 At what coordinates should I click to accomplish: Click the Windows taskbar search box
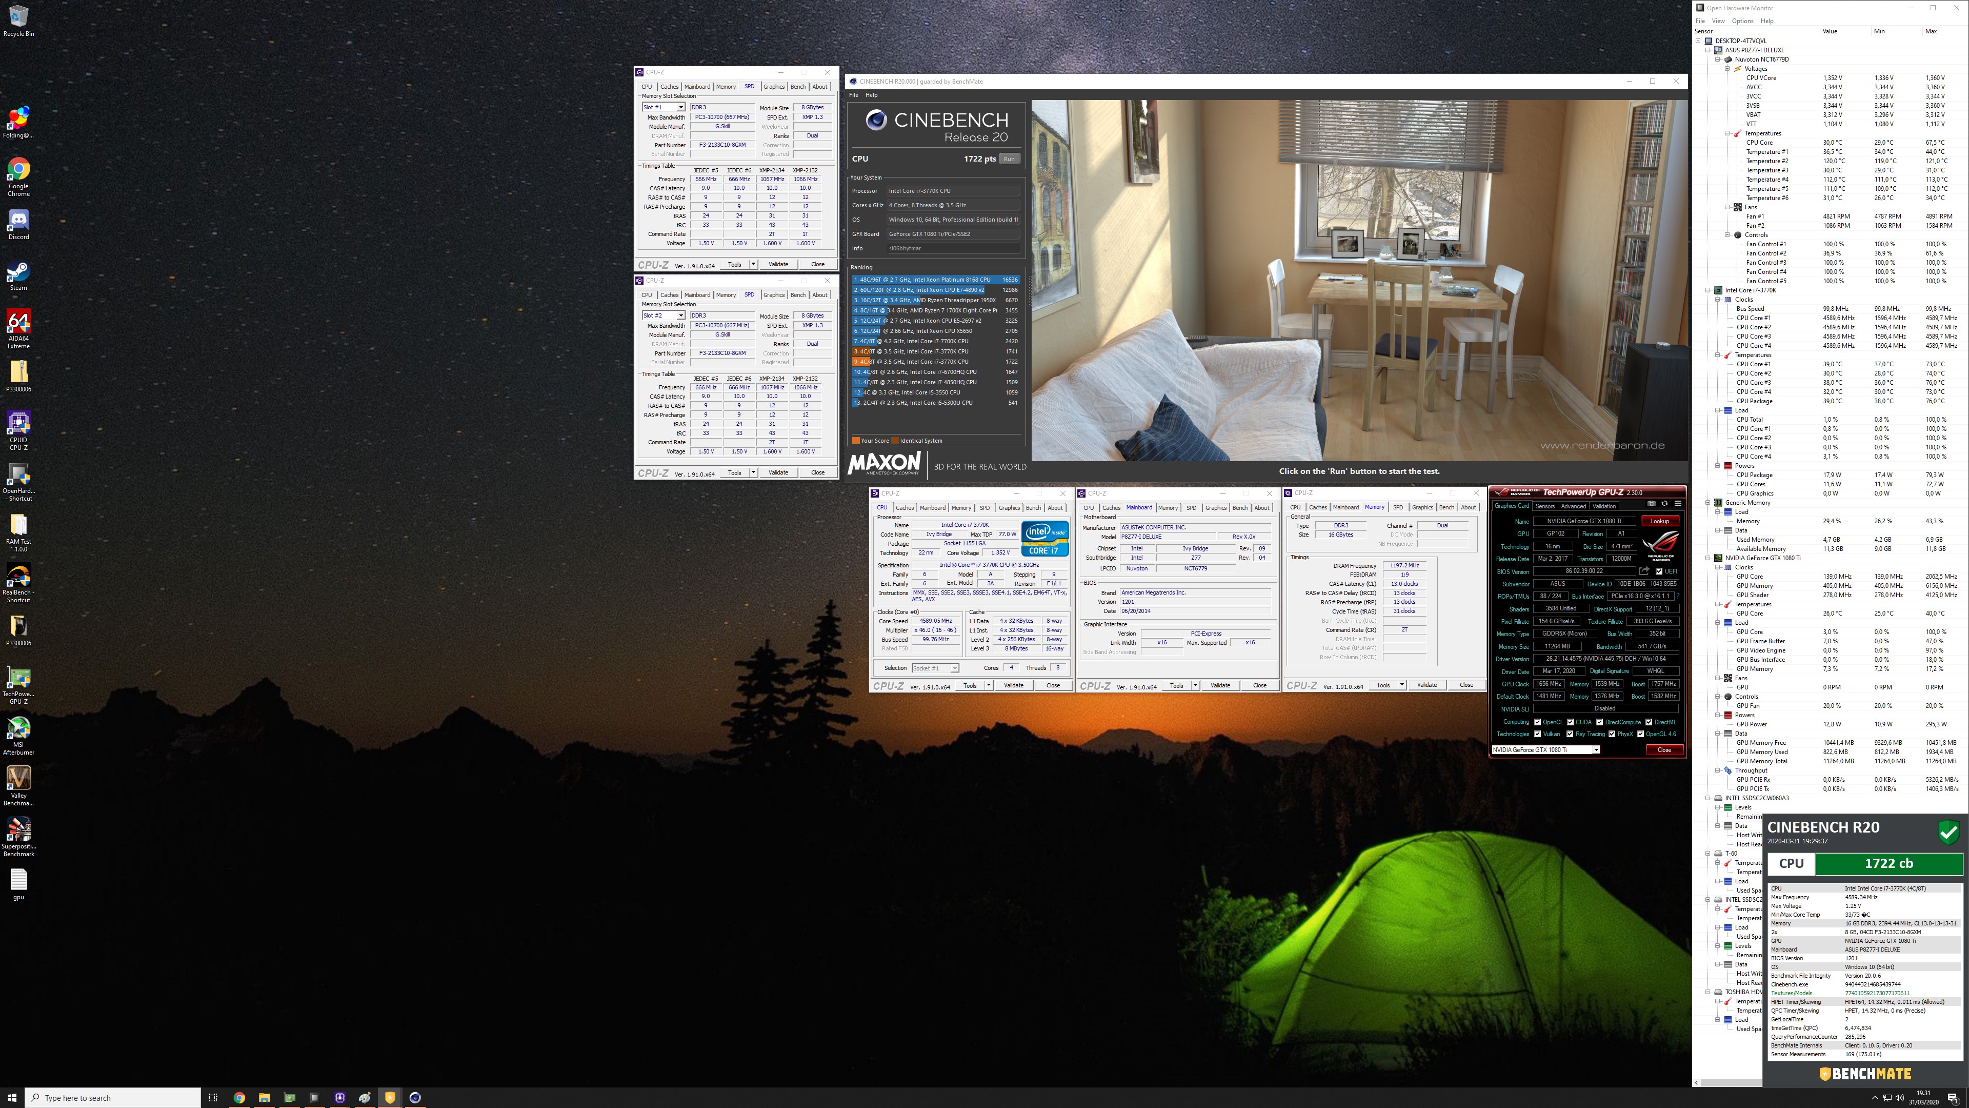point(113,1097)
